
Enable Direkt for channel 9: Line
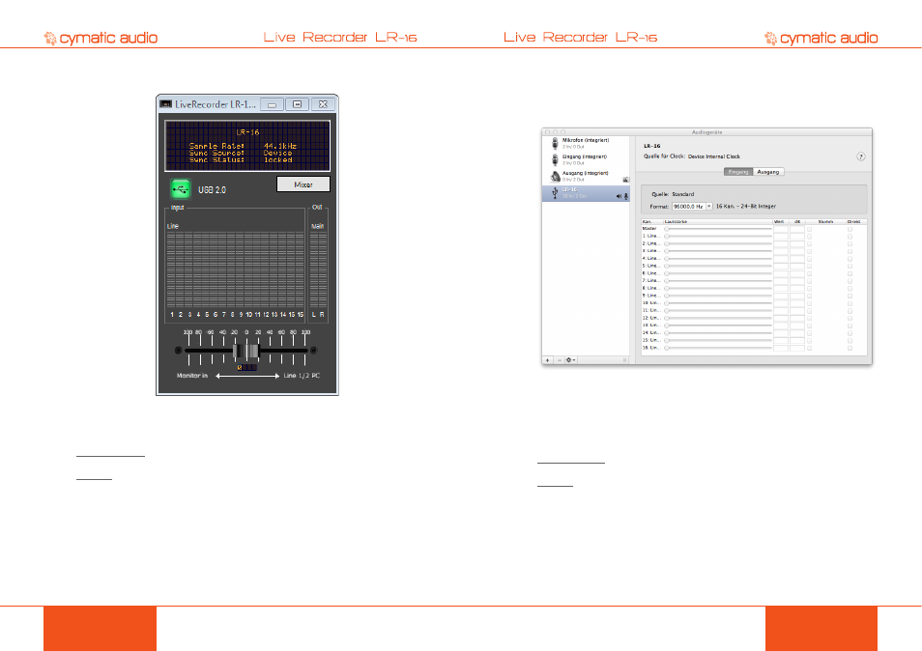click(850, 297)
